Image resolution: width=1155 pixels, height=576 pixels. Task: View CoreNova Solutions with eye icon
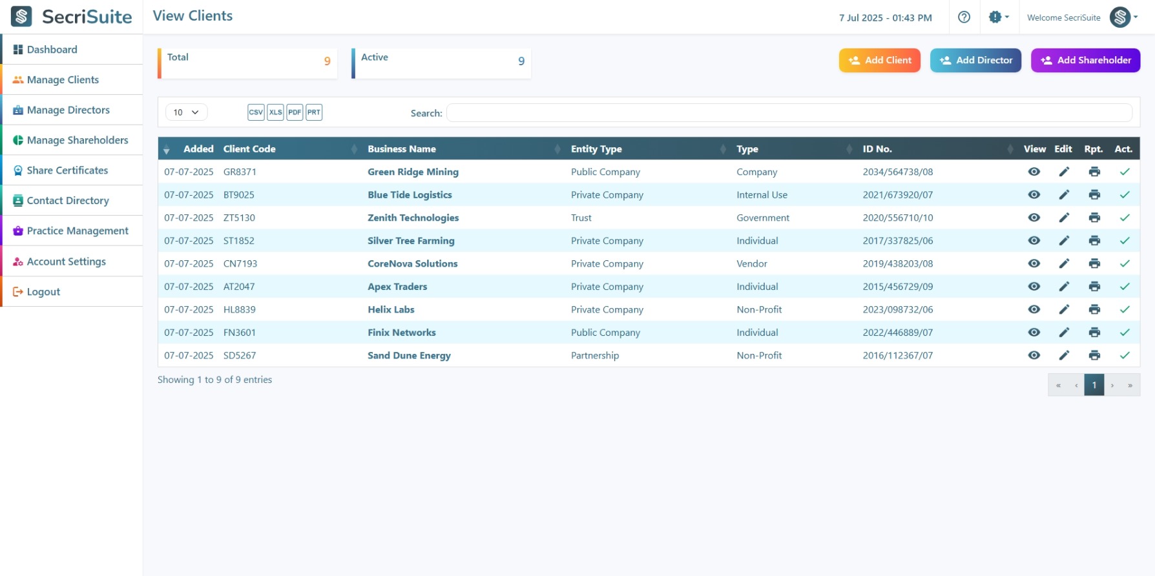tap(1034, 263)
